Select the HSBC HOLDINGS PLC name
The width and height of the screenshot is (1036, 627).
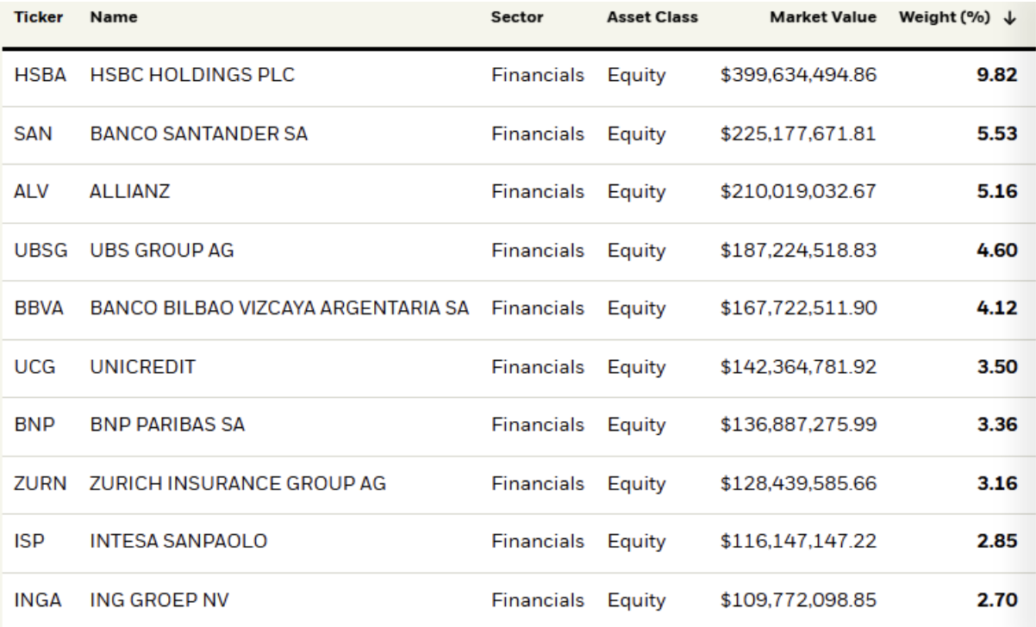[x=192, y=76]
